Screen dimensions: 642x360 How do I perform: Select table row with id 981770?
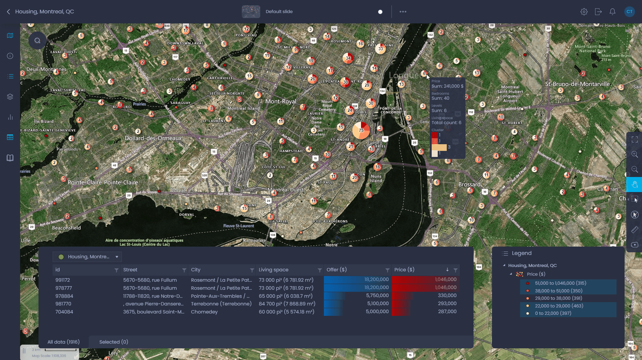pyautogui.click(x=256, y=304)
